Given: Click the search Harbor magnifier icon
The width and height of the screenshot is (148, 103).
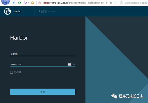Looking at the screenshot, I should [x=40, y=11].
